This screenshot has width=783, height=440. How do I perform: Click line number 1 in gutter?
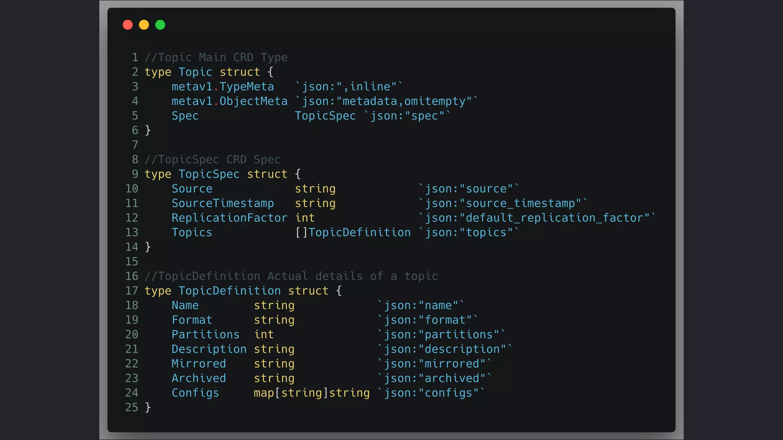(x=135, y=57)
